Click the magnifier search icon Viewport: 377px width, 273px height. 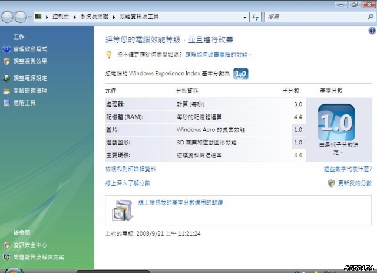point(371,17)
